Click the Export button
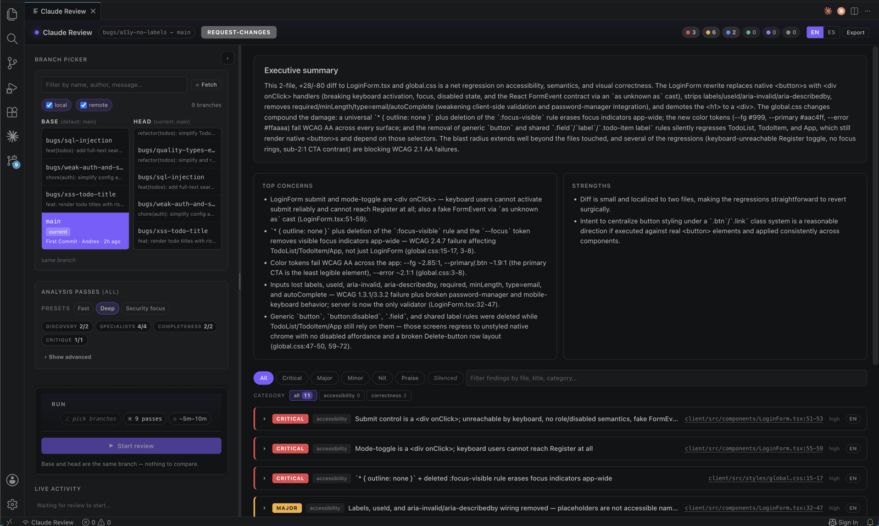 [855, 32]
